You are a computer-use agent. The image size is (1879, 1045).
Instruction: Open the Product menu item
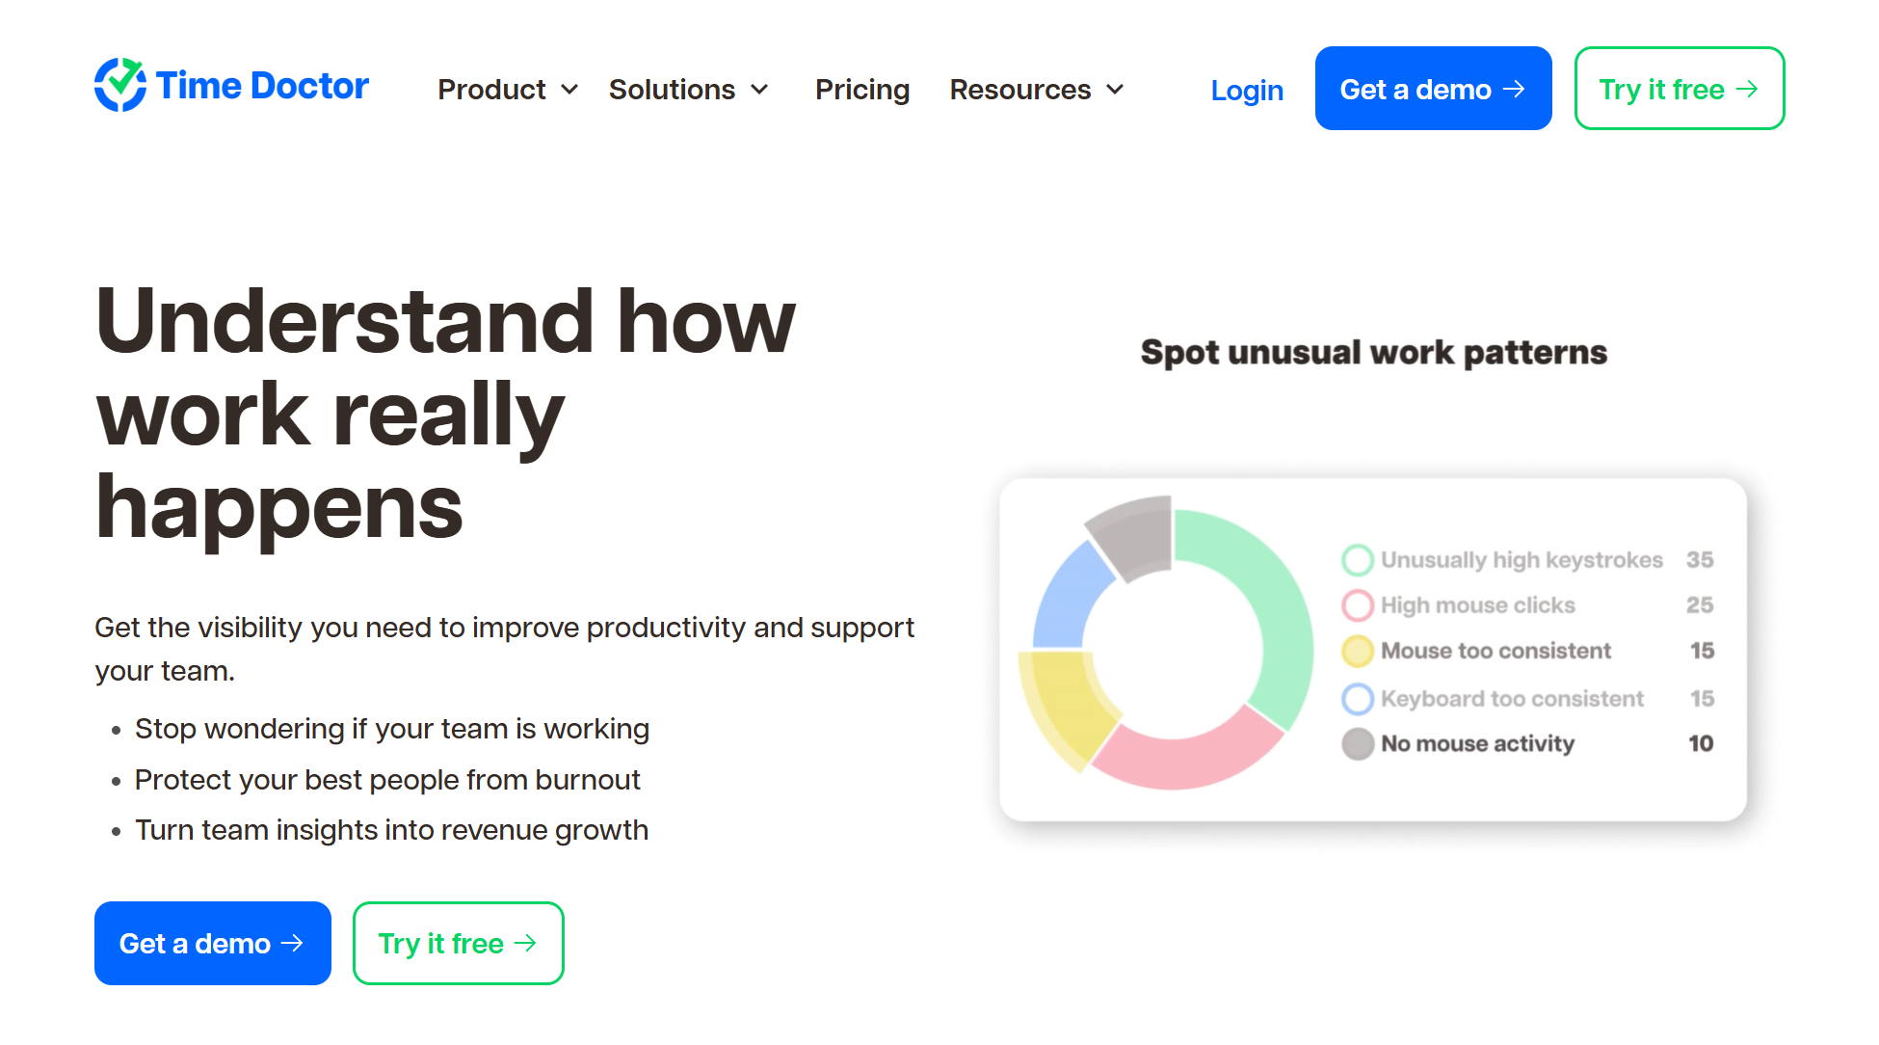coord(491,90)
